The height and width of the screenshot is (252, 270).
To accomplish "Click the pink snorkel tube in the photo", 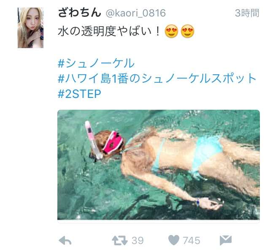I will click(x=94, y=140).
